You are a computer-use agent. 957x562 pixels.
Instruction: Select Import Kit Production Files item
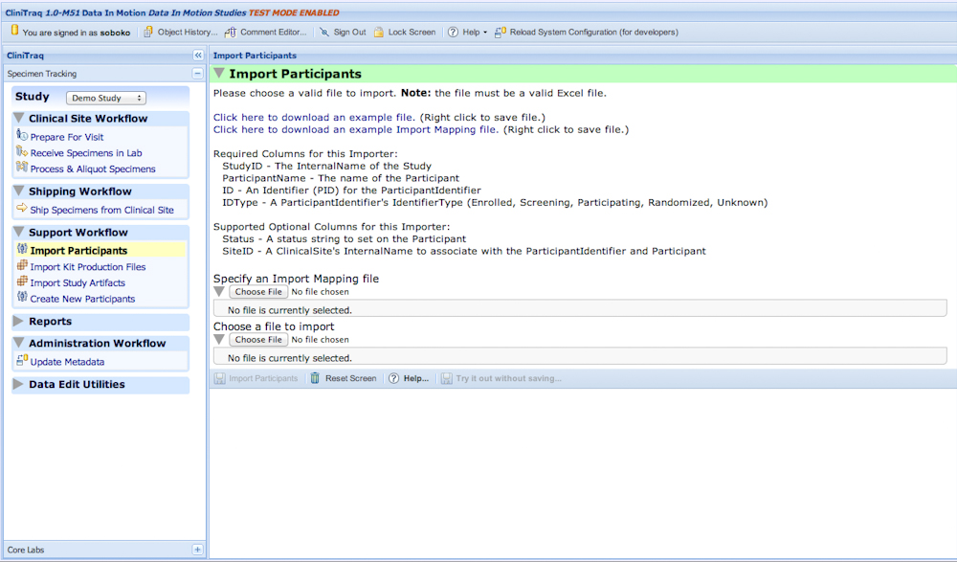coord(88,267)
